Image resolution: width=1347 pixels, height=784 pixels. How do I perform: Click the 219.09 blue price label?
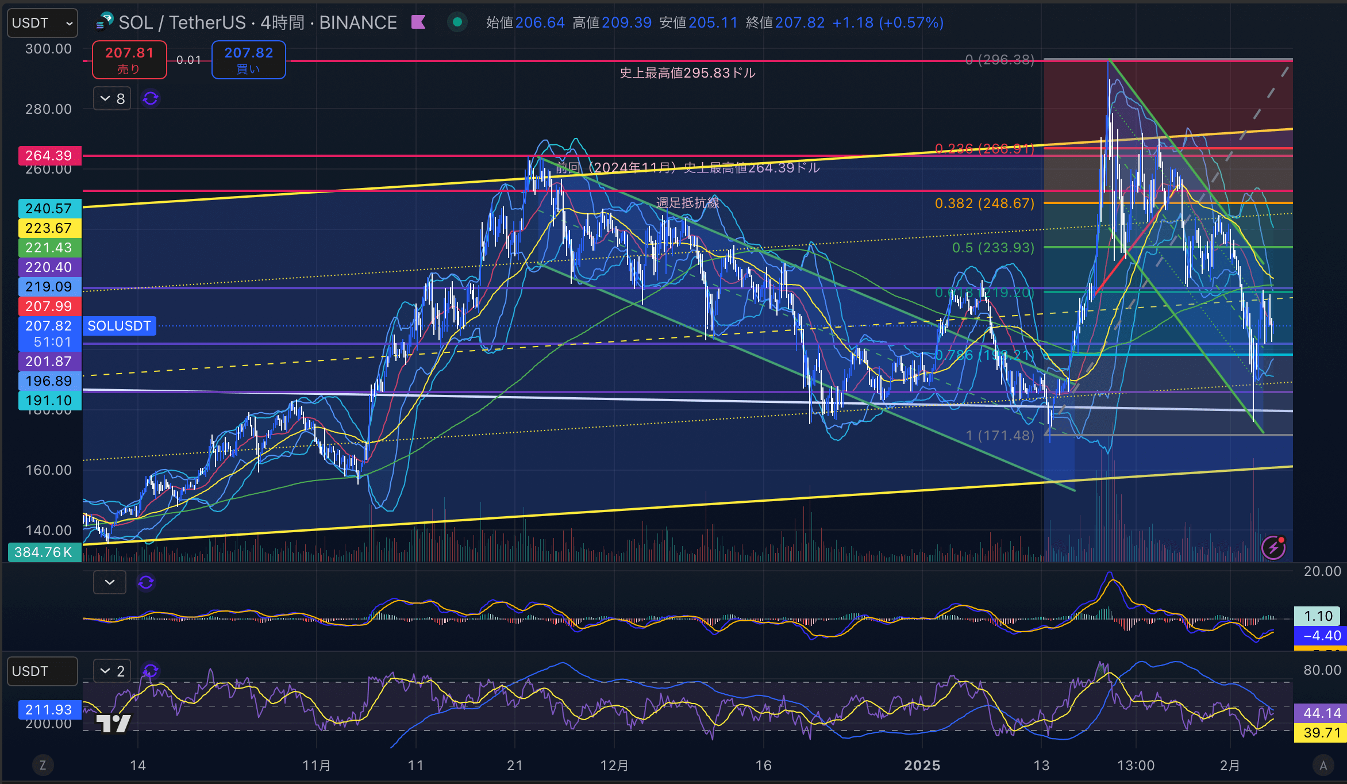pos(49,287)
